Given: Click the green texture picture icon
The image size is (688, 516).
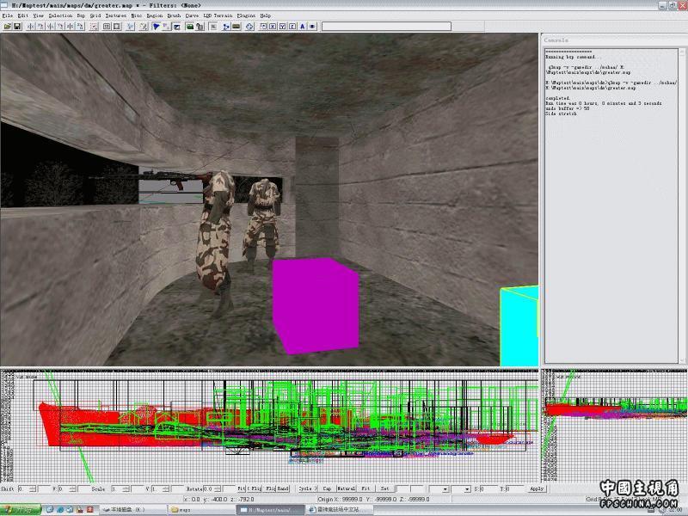Looking at the screenshot, I should (189, 27).
